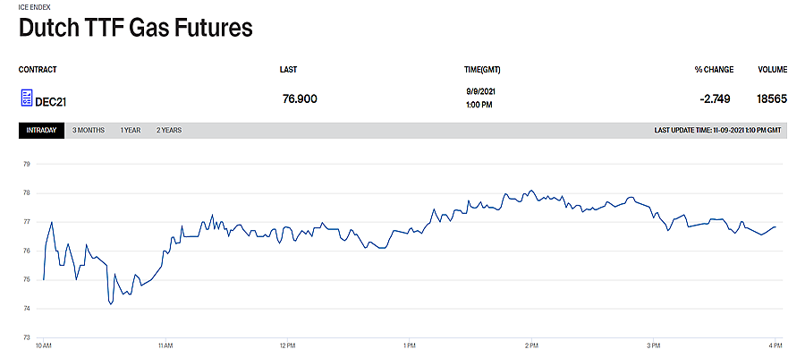Click the 2 PM marker on time axis
The image size is (805, 358).
[x=531, y=345]
